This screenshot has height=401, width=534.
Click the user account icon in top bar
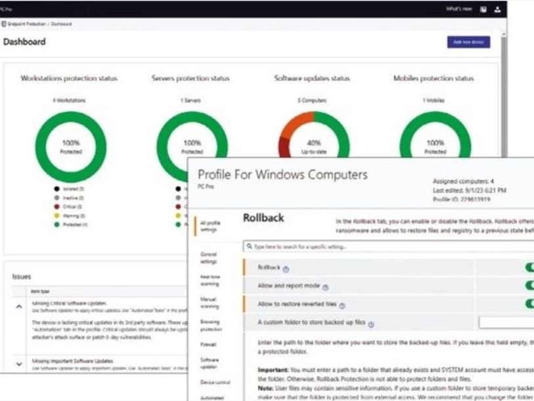tap(497, 9)
